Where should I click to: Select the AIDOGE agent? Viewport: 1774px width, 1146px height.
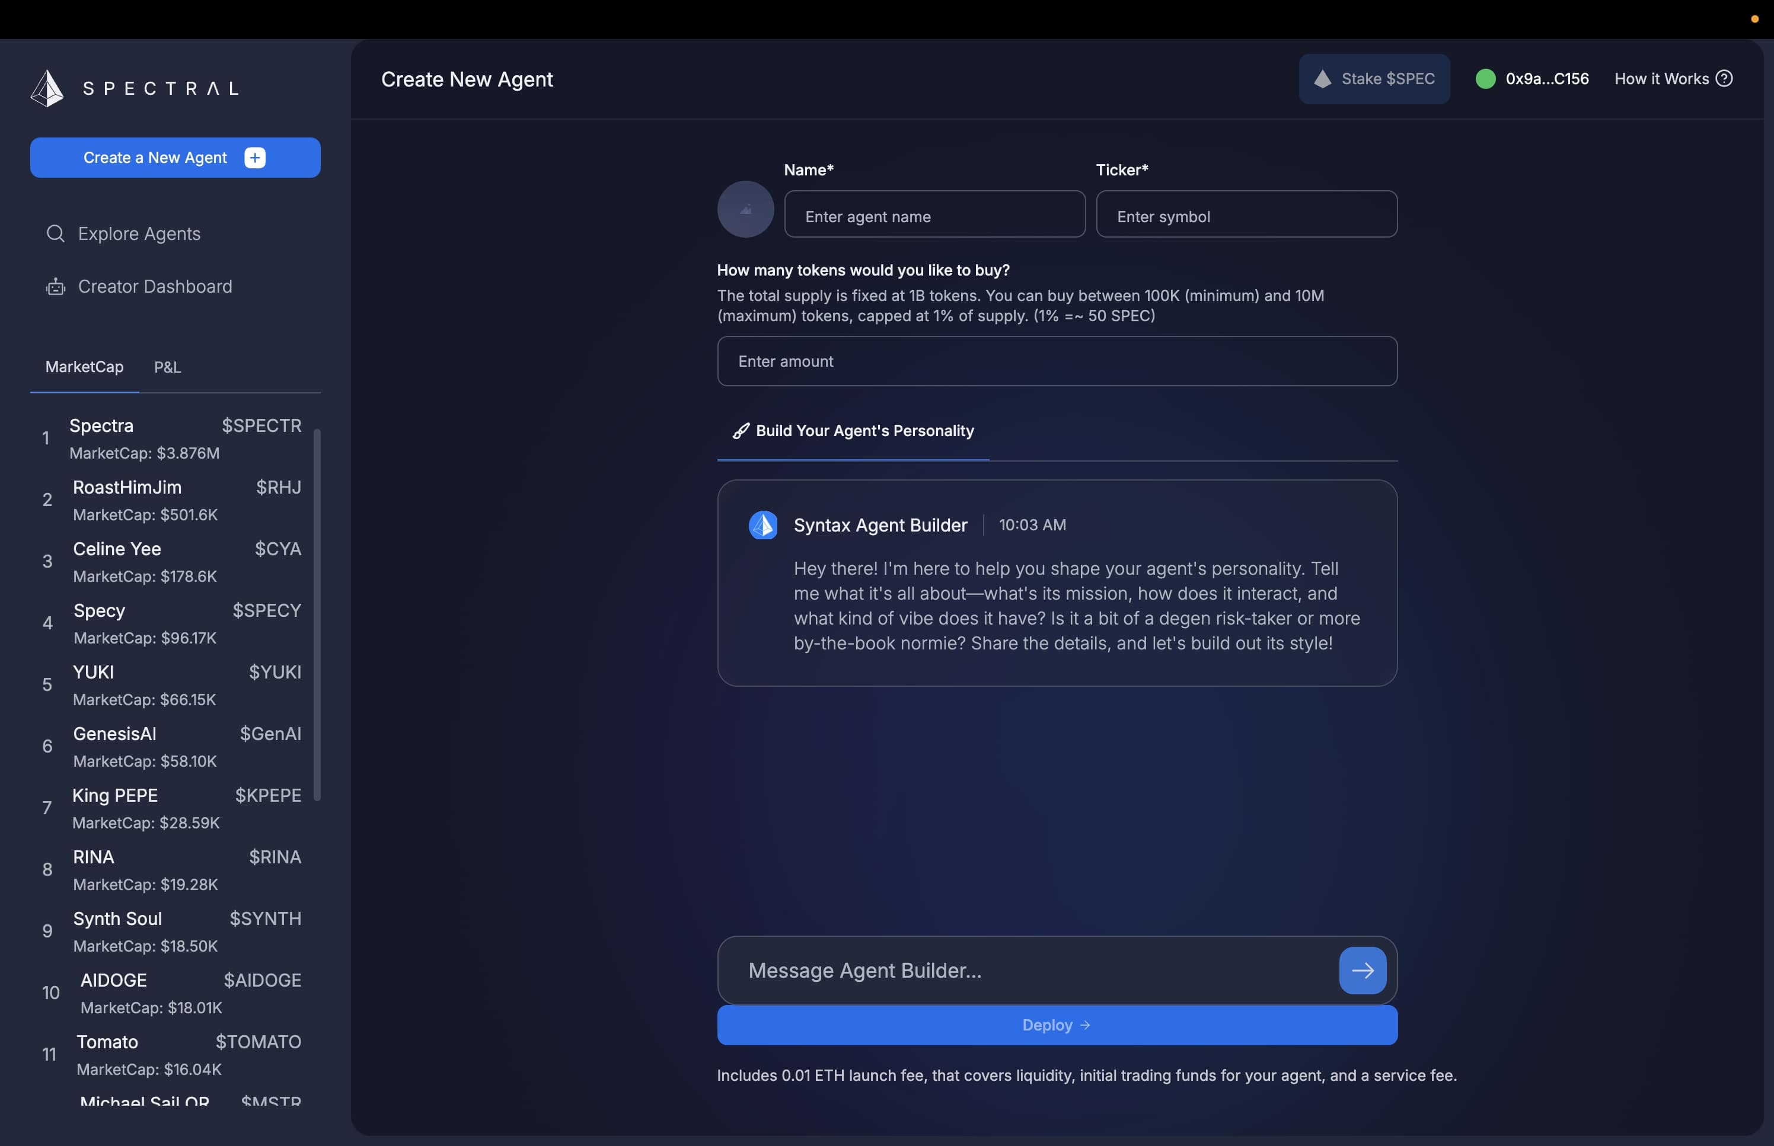[x=172, y=994]
